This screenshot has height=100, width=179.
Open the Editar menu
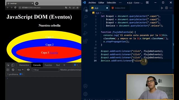tap(101, 2)
